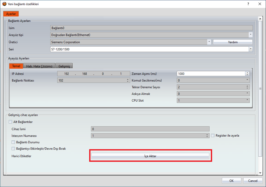Confirm settings with the OK button

231,180
